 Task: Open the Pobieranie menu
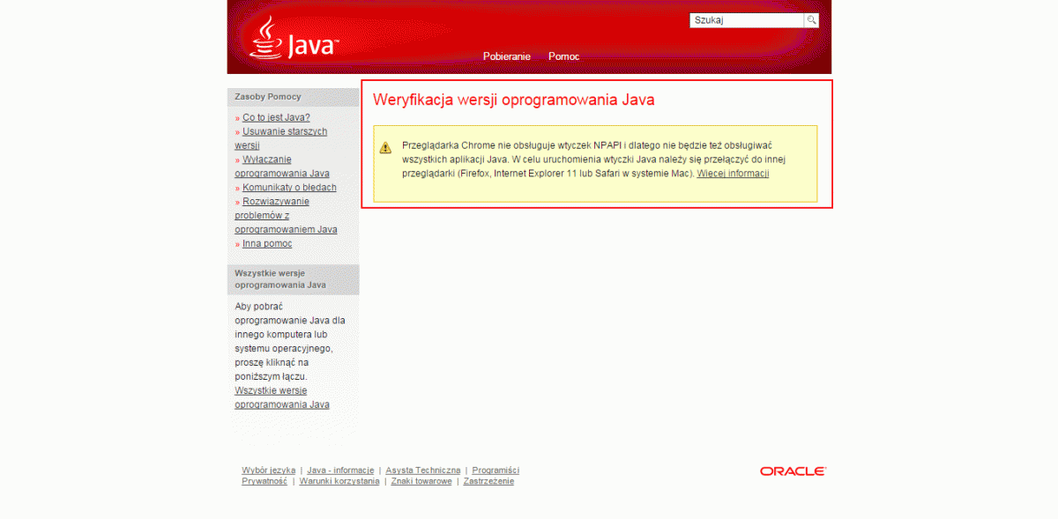507,56
